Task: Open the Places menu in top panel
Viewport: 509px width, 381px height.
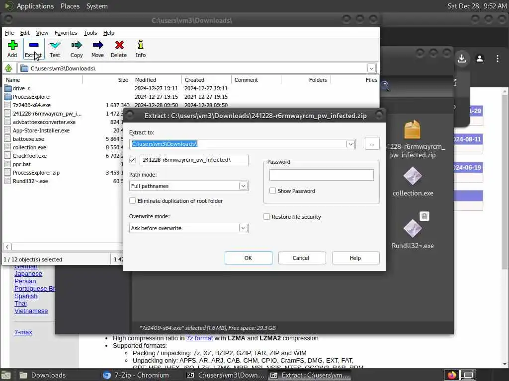Action: click(70, 6)
